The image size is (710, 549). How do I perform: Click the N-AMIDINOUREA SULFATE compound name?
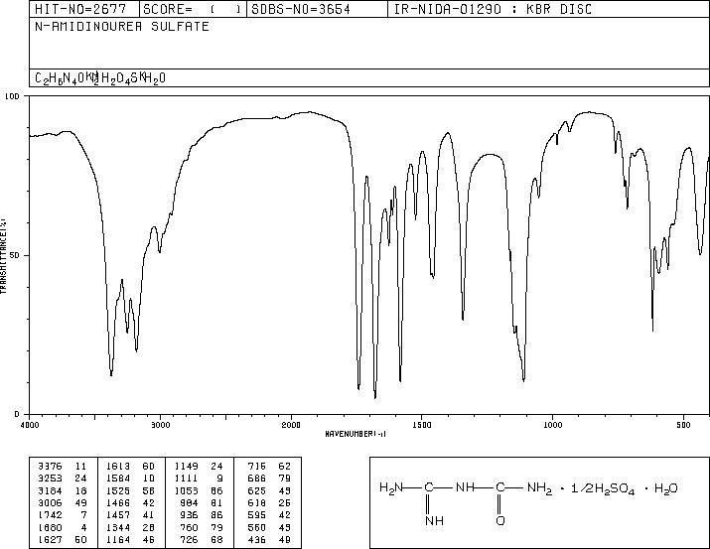click(122, 26)
